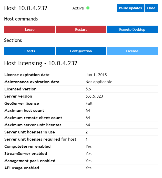This screenshot has width=162, height=178.
Task: Click the Jun 1, 2018 value
Action: (x=96, y=75)
